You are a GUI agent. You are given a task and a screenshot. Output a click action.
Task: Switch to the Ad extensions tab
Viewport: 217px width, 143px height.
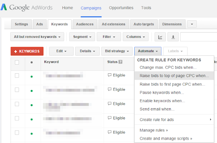click(x=114, y=24)
